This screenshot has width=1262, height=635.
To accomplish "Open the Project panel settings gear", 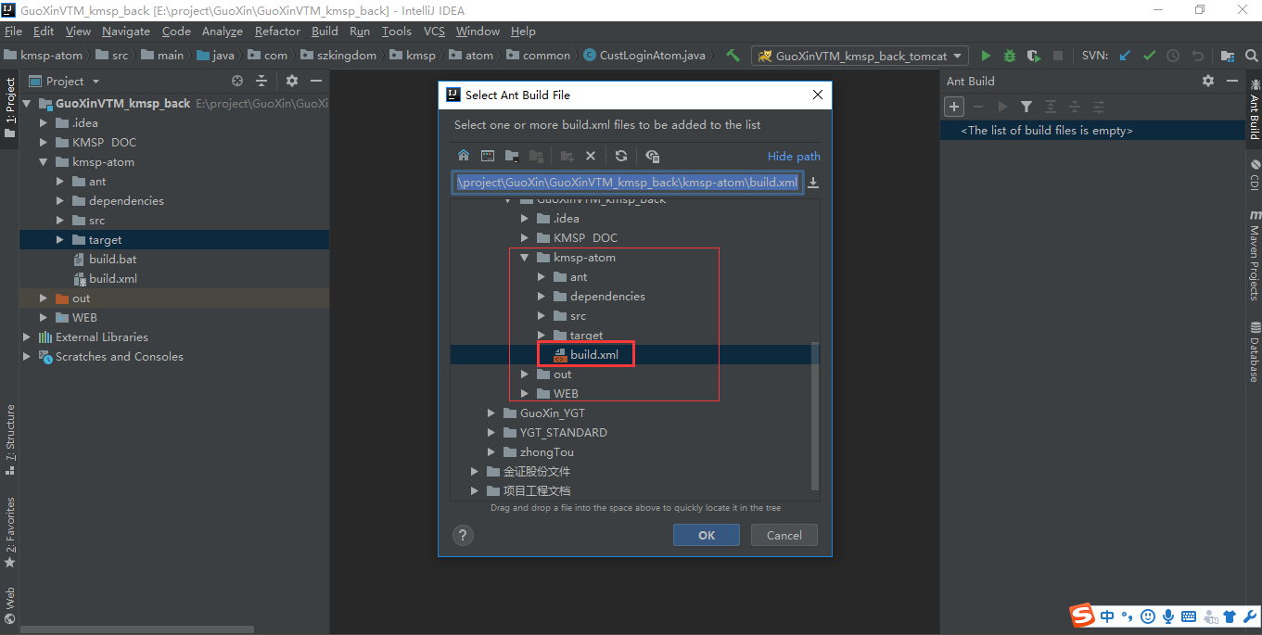I will coord(292,81).
